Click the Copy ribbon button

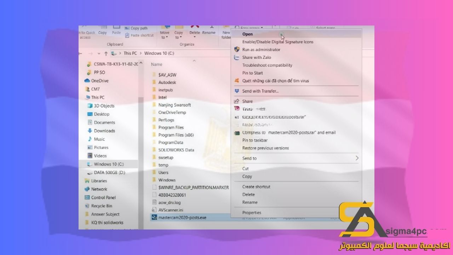click(x=103, y=30)
